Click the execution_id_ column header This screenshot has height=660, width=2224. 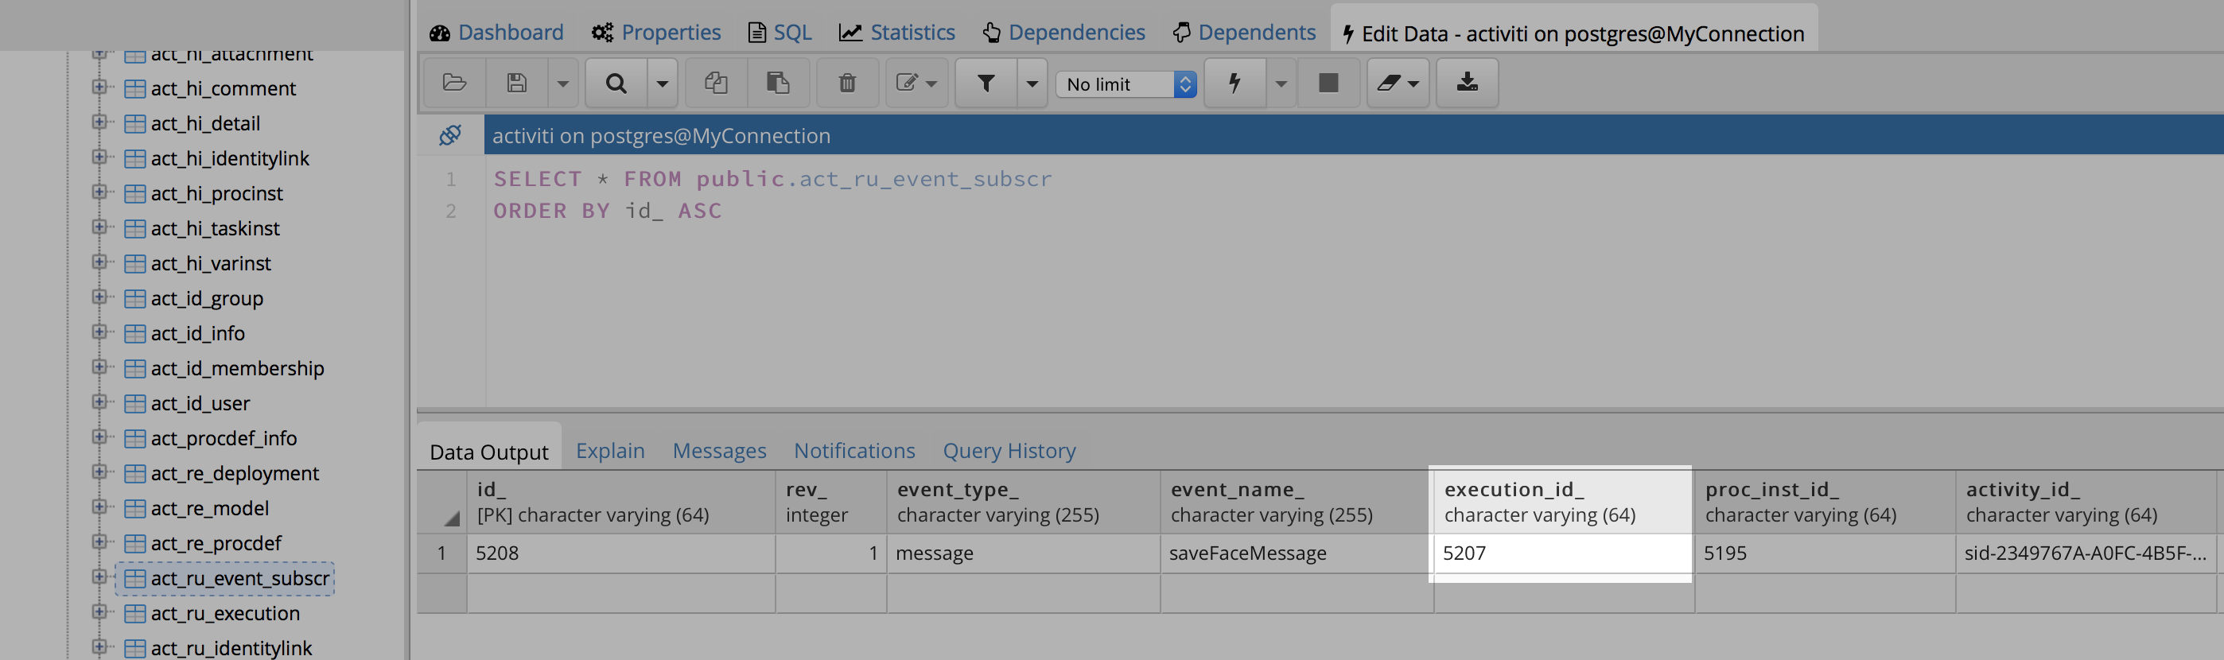[x=1564, y=502]
